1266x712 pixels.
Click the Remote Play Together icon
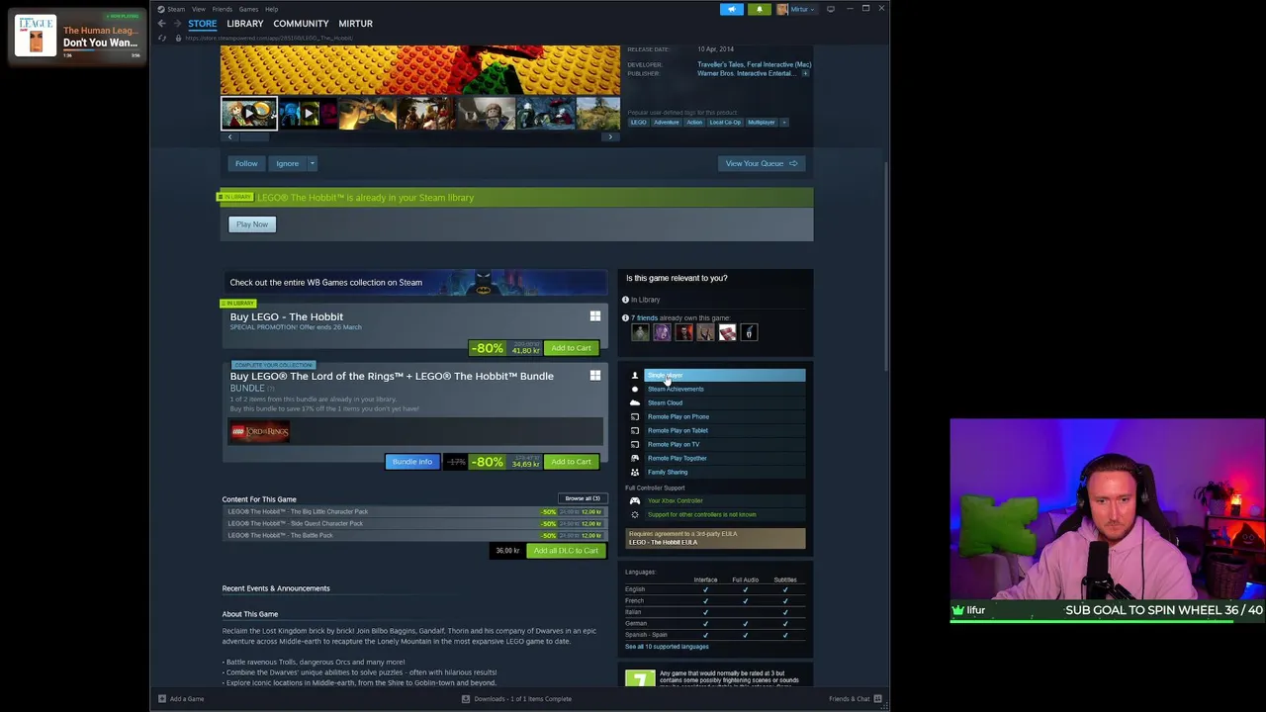tap(635, 458)
